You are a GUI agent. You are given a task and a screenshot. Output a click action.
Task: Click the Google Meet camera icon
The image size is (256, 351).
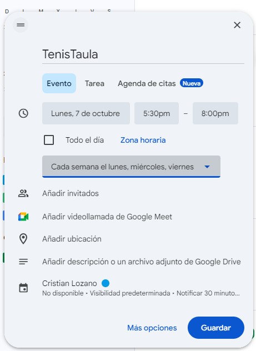23,217
